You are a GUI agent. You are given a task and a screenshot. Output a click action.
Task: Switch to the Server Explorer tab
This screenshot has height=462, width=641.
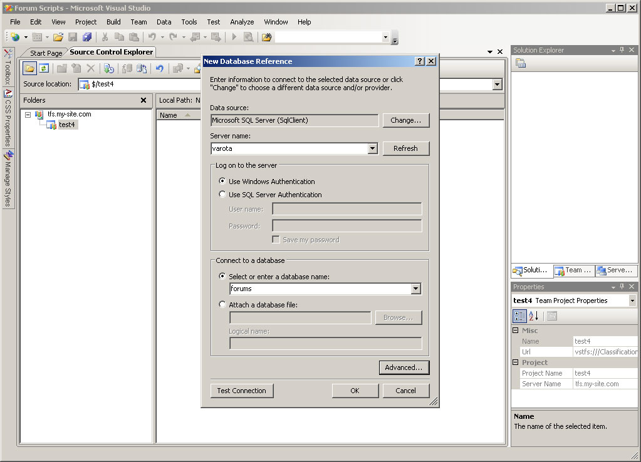[616, 270]
